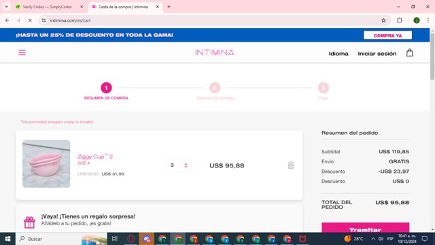Image resolution: width=435 pixels, height=245 pixels.
Task: Open the taskbar clock 10:41 a. m.
Action: (407, 239)
